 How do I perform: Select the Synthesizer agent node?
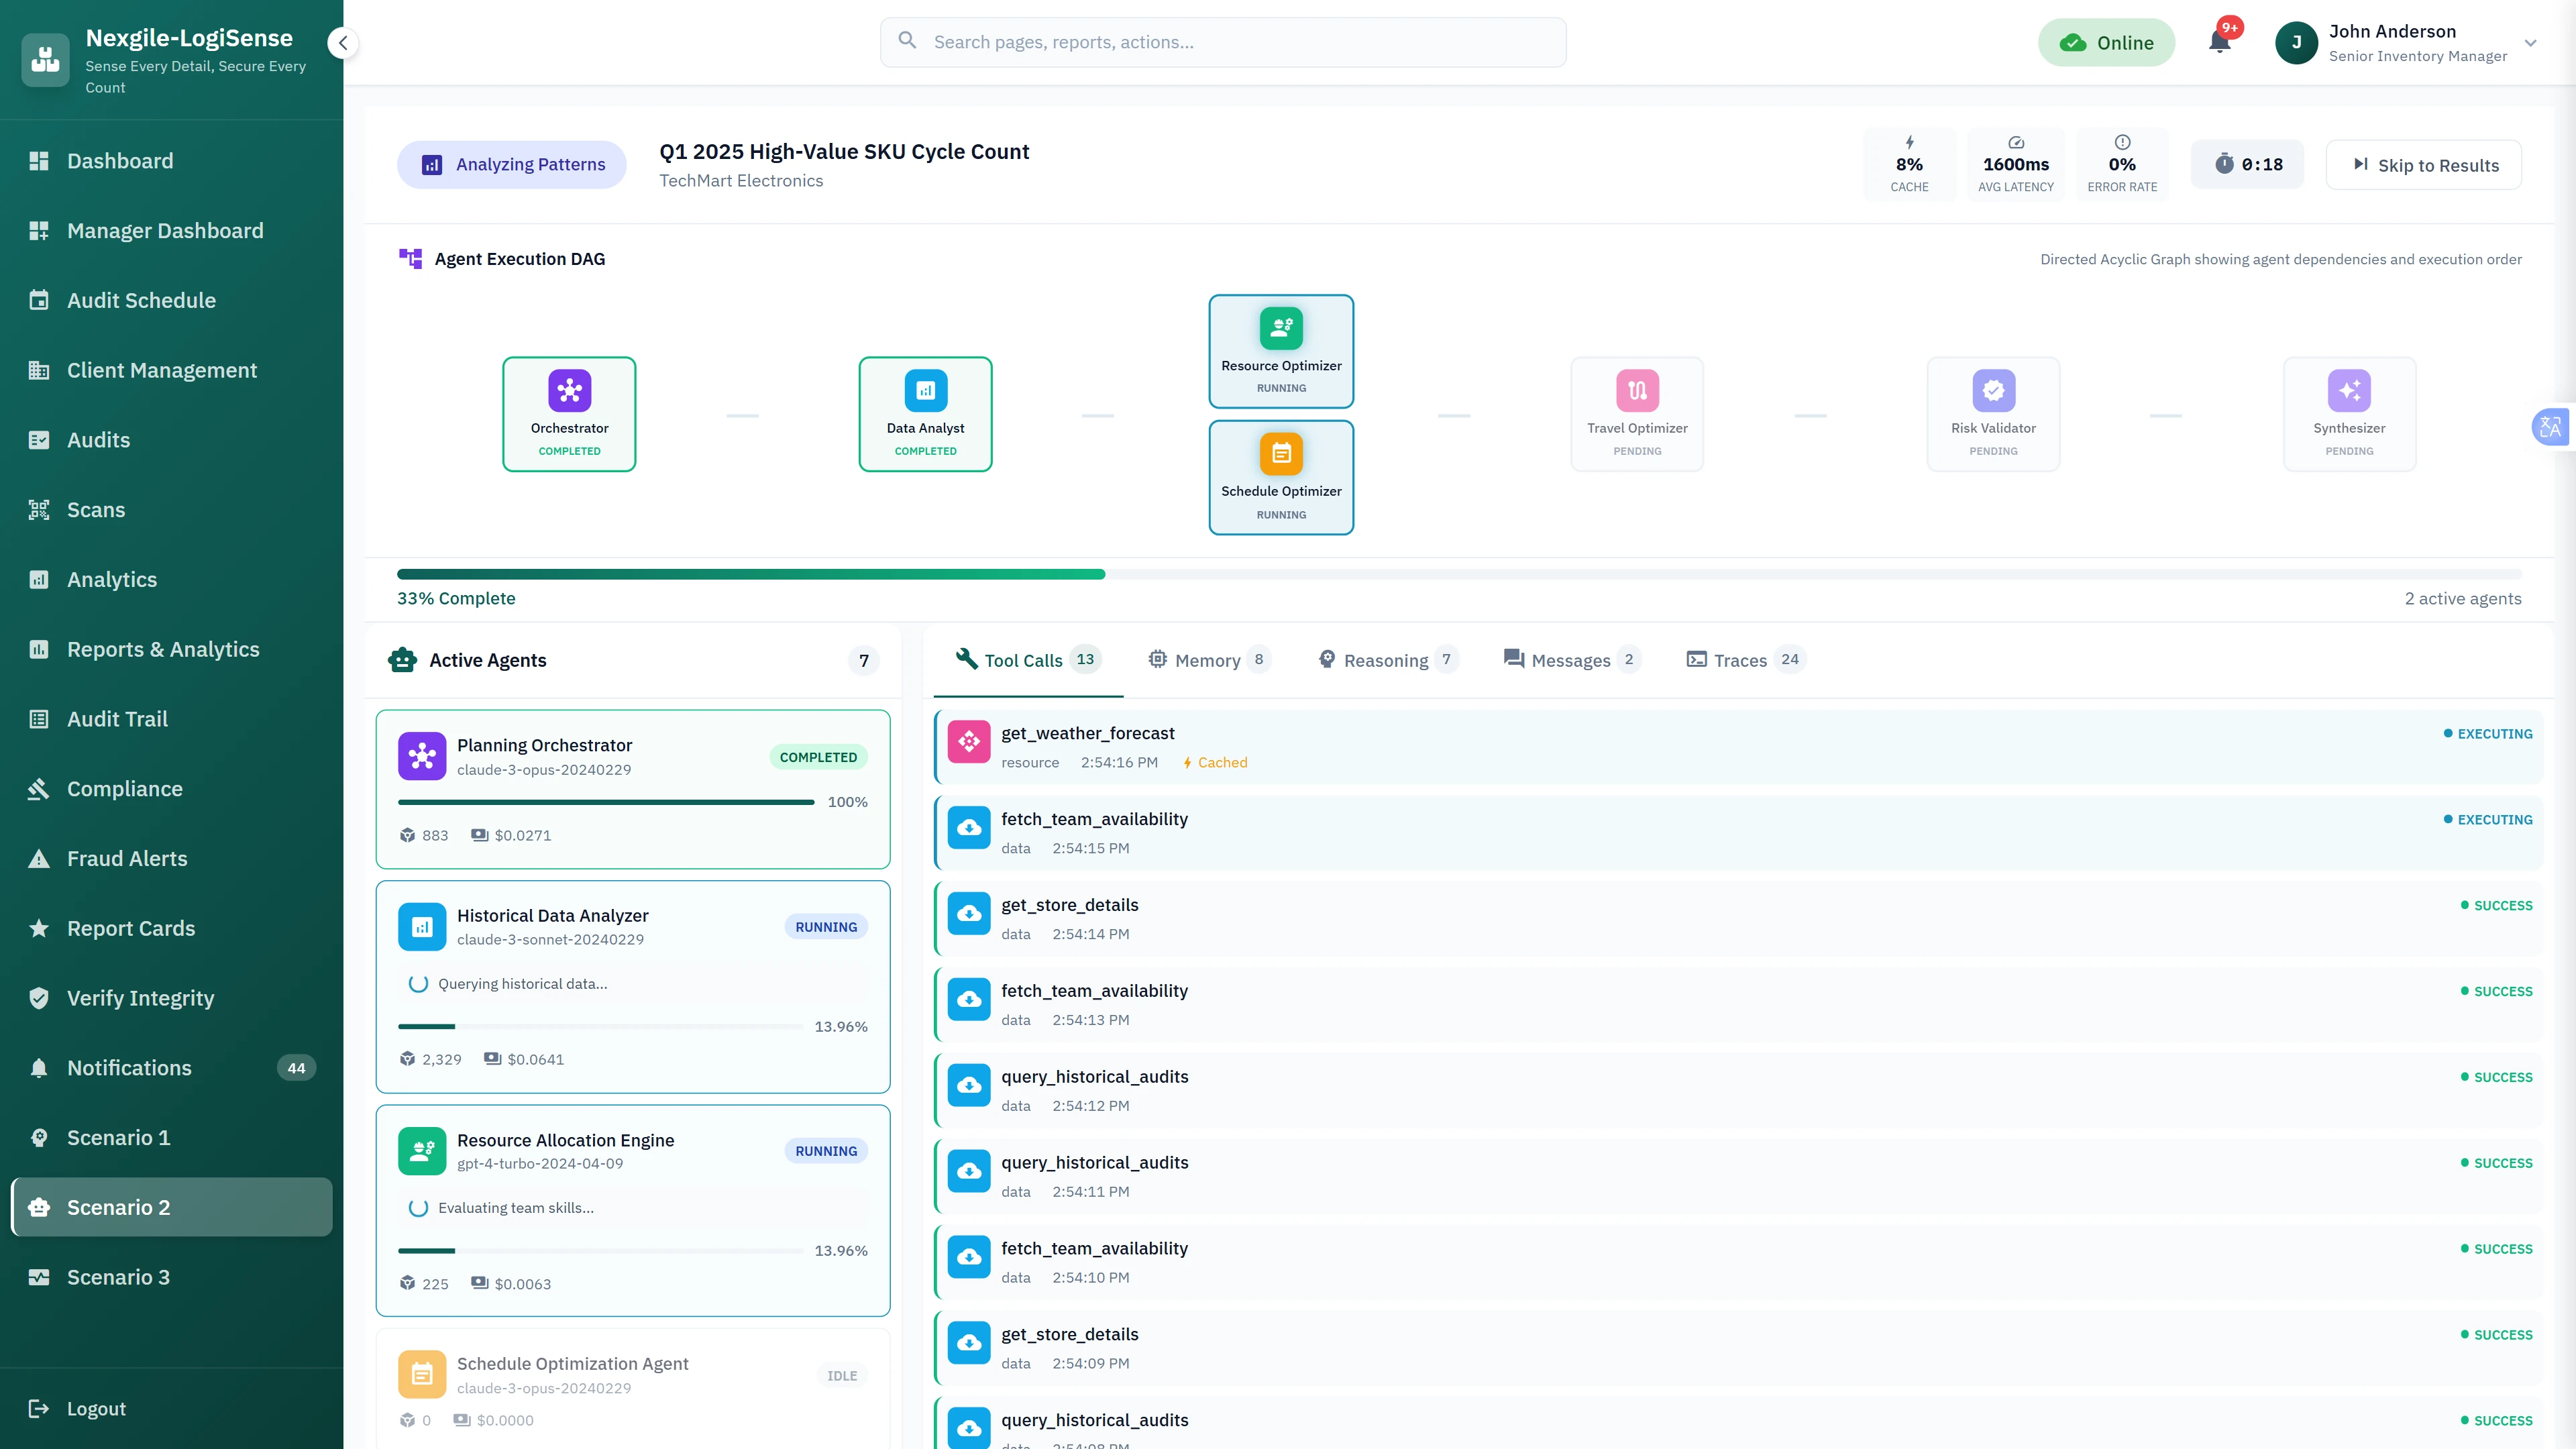(2350, 413)
